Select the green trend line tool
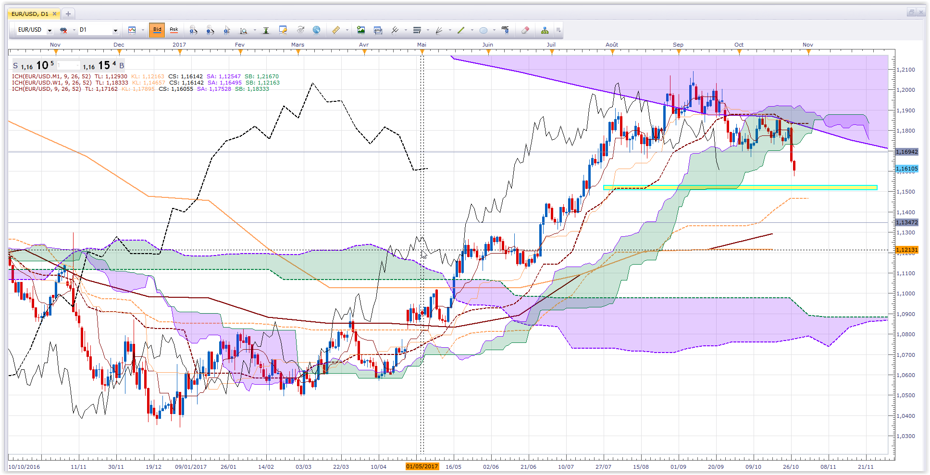This screenshot has width=930, height=475. pyautogui.click(x=461, y=30)
